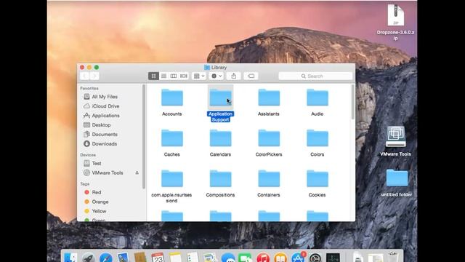Click the Share button in toolbar
The width and height of the screenshot is (465, 262).
(x=234, y=76)
